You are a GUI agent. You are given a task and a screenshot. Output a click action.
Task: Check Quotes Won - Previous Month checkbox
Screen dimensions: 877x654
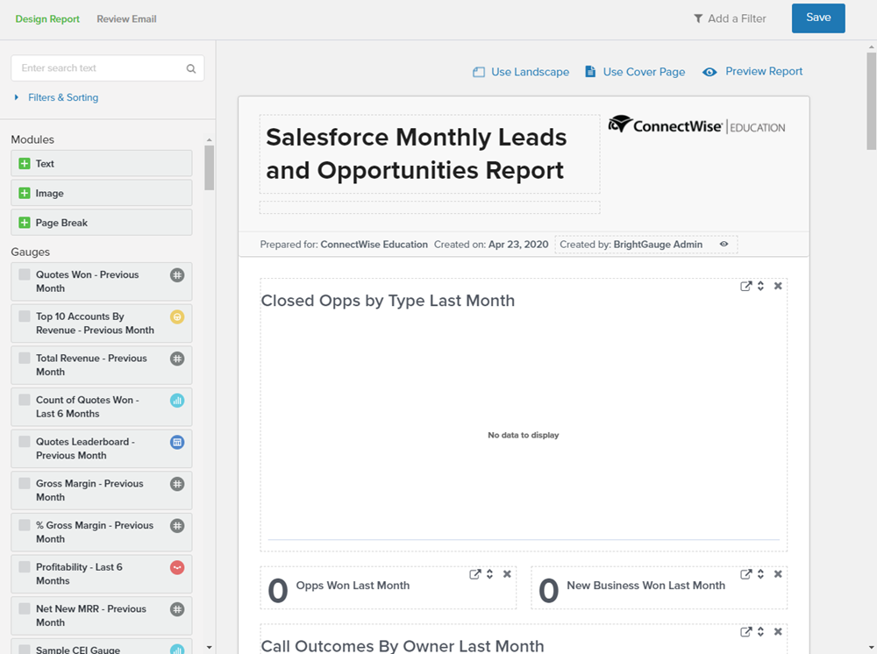[25, 274]
